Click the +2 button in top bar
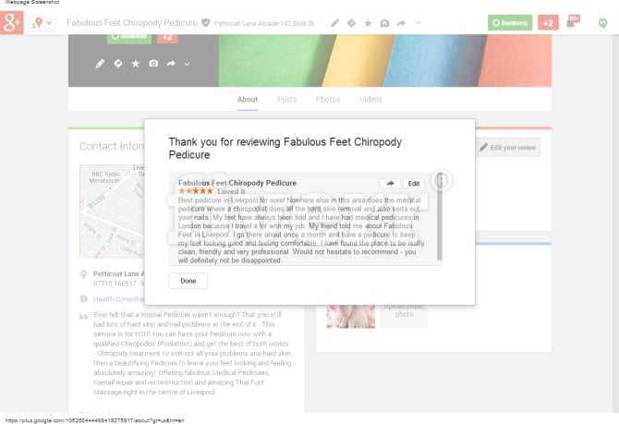The height and width of the screenshot is (424, 619). (549, 22)
